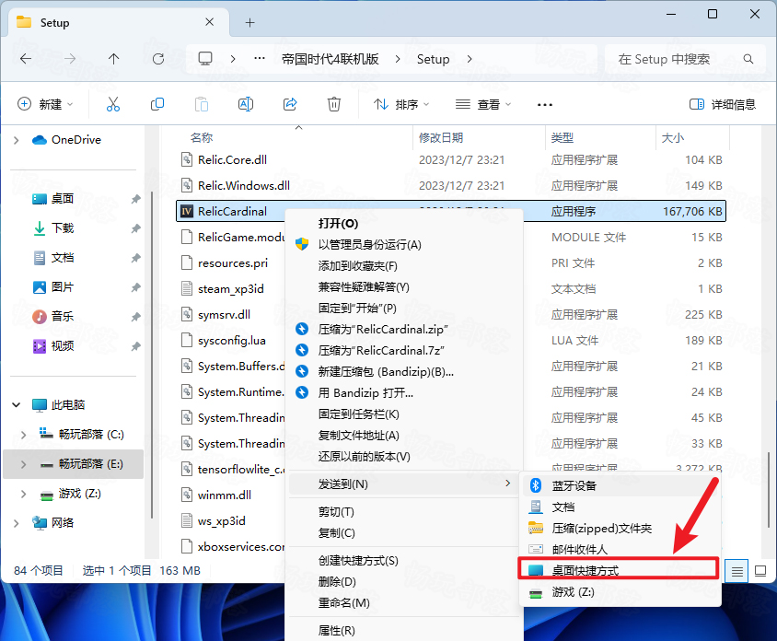Open 视频 folder in quick access

pyautogui.click(x=63, y=346)
